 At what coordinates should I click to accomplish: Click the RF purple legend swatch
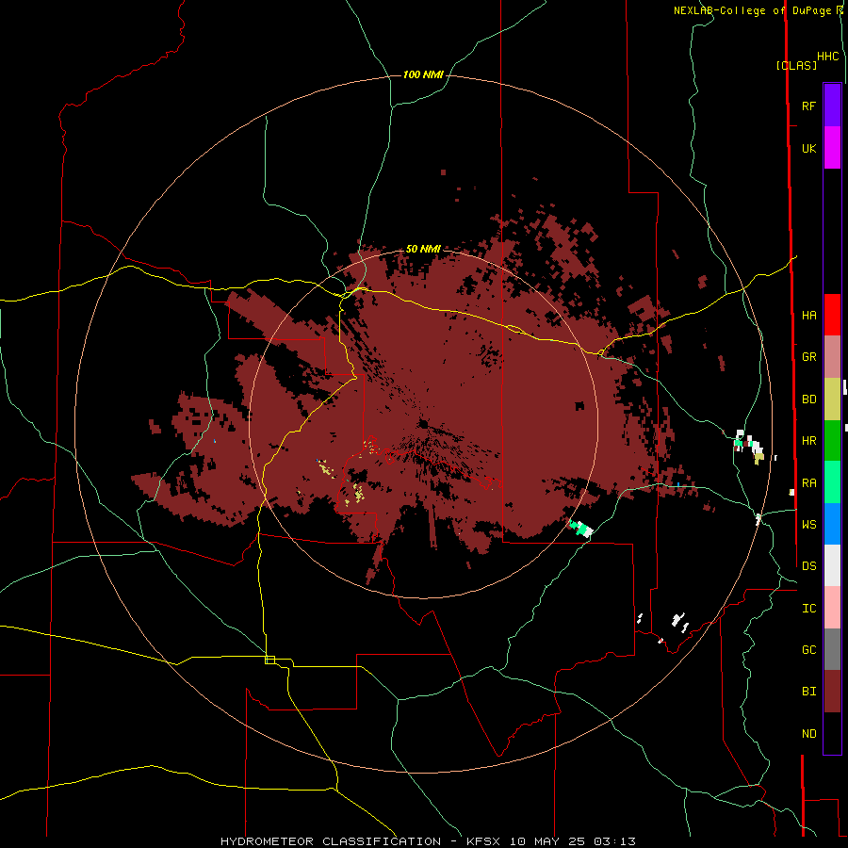(832, 106)
